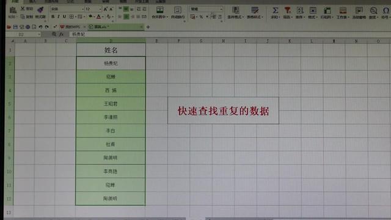
Task: Select column D header
Action: tap(111, 40)
